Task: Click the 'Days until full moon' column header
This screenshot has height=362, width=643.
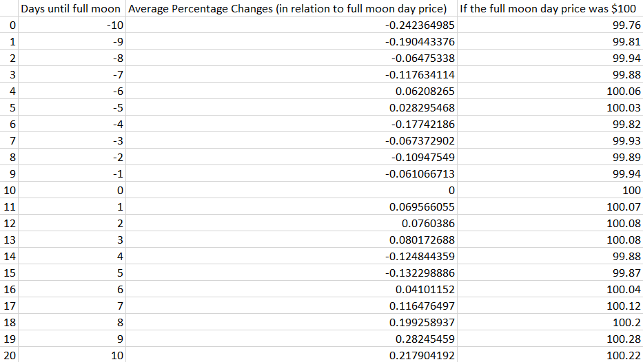Action: [x=71, y=9]
